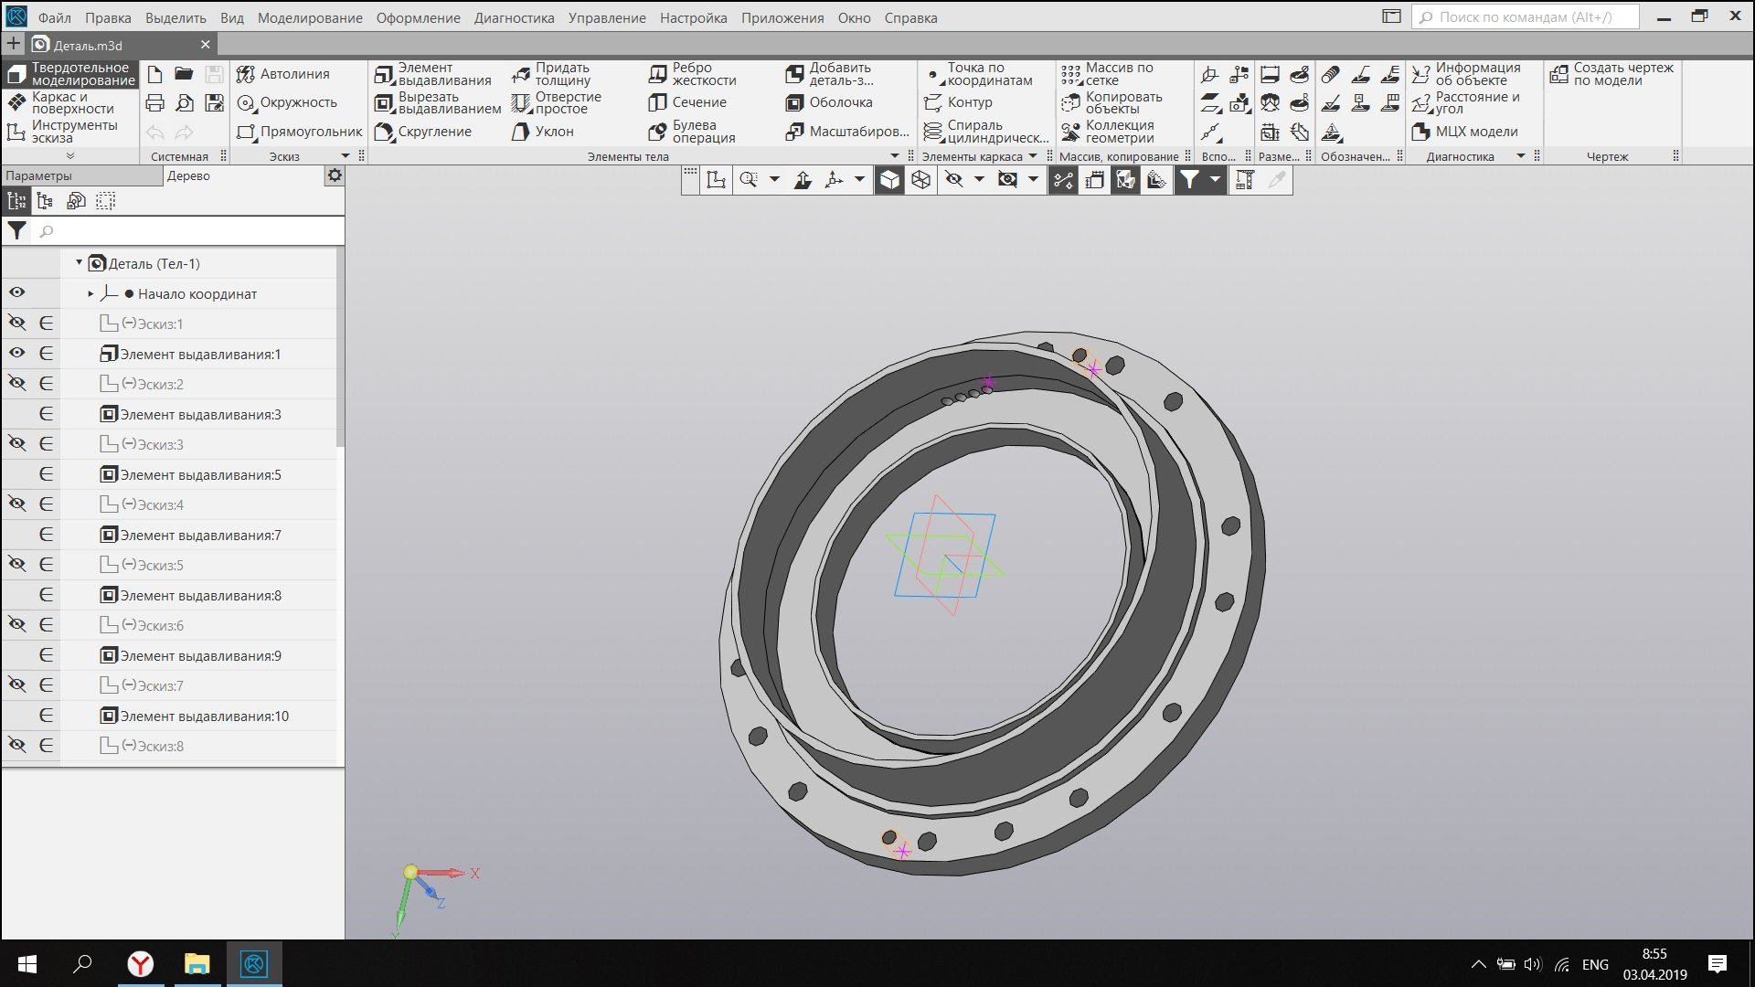Toggle visibility of Начало координат

(x=16, y=293)
